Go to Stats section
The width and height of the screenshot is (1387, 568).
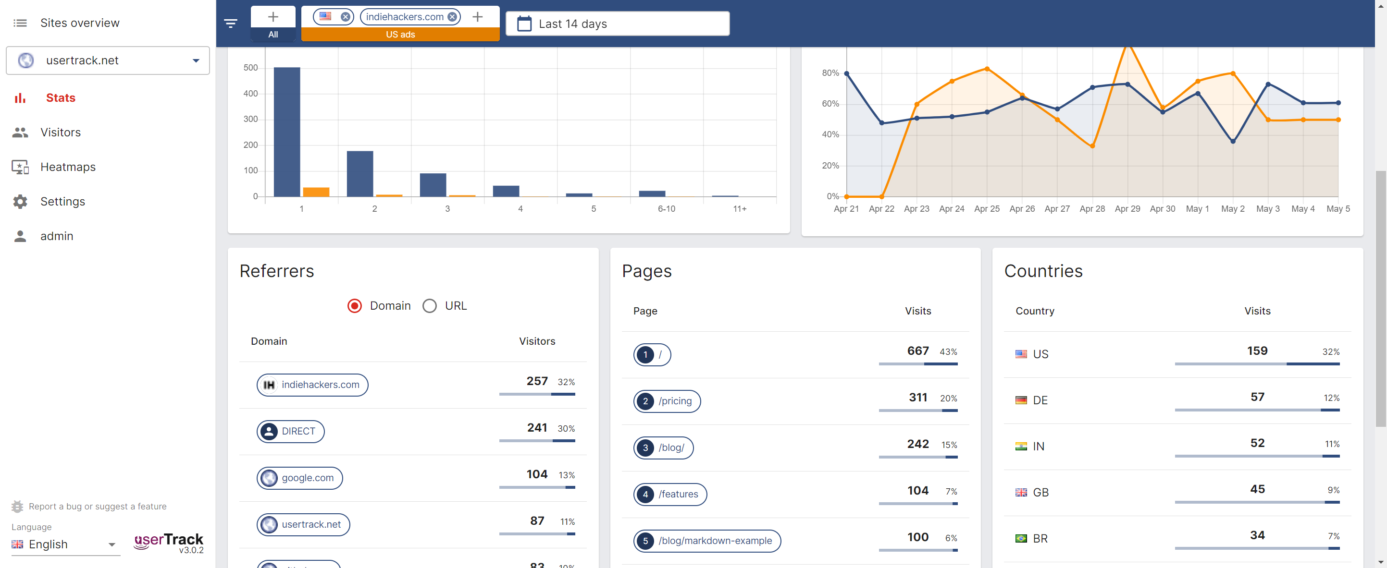60,98
